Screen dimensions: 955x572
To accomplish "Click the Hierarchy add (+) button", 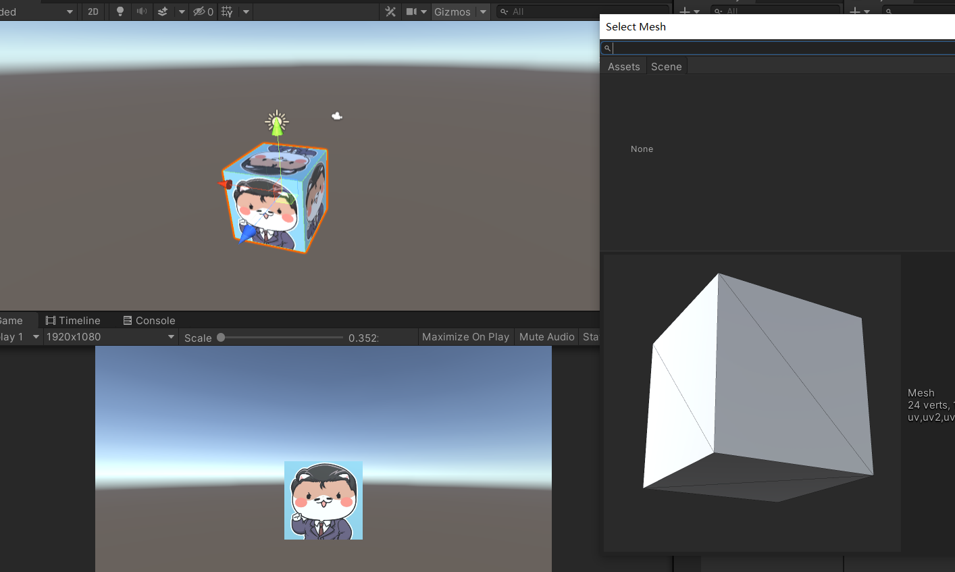I will coord(690,11).
